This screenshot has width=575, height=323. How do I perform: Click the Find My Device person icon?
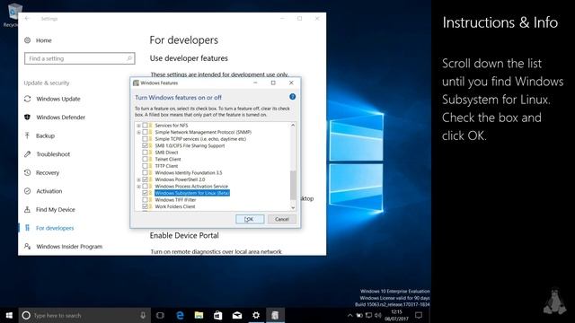pos(28,209)
